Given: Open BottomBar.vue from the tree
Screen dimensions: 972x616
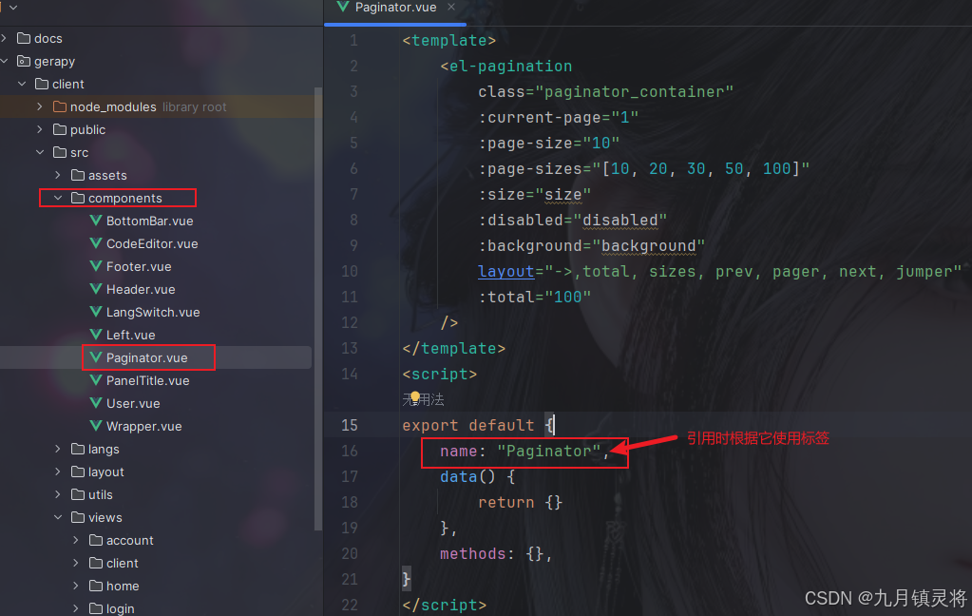Looking at the screenshot, I should (x=149, y=221).
